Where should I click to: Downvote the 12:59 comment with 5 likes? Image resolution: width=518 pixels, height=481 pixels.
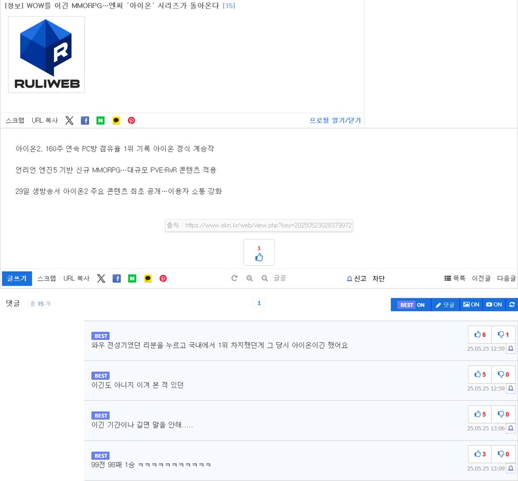503,374
